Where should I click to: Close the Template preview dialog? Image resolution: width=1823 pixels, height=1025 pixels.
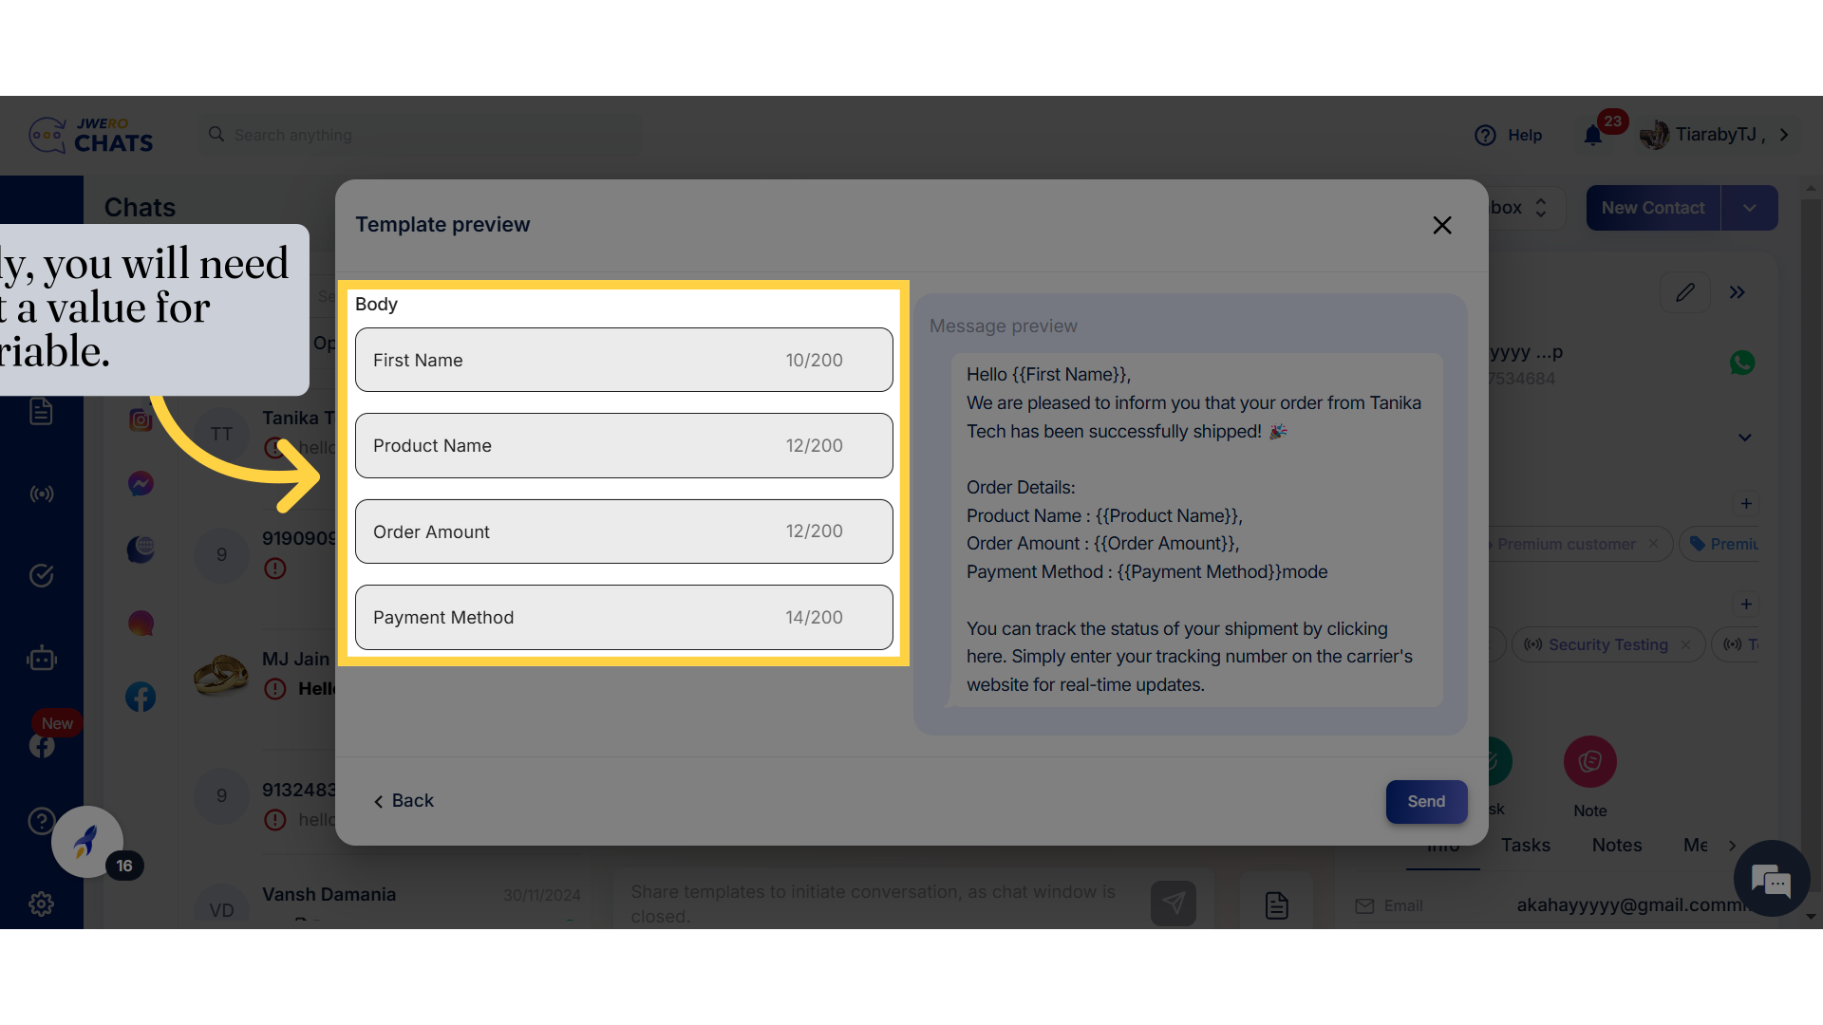(1441, 226)
